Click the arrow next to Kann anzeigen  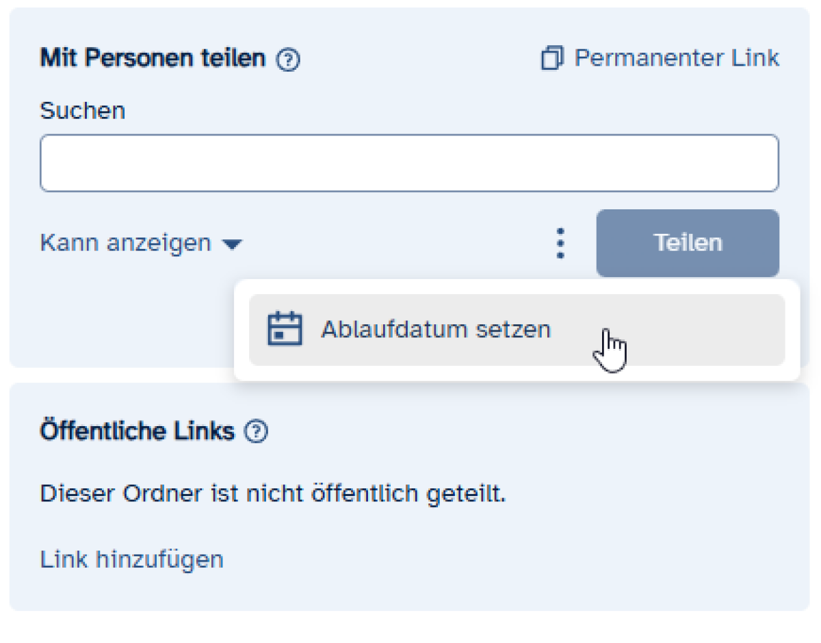tap(233, 244)
